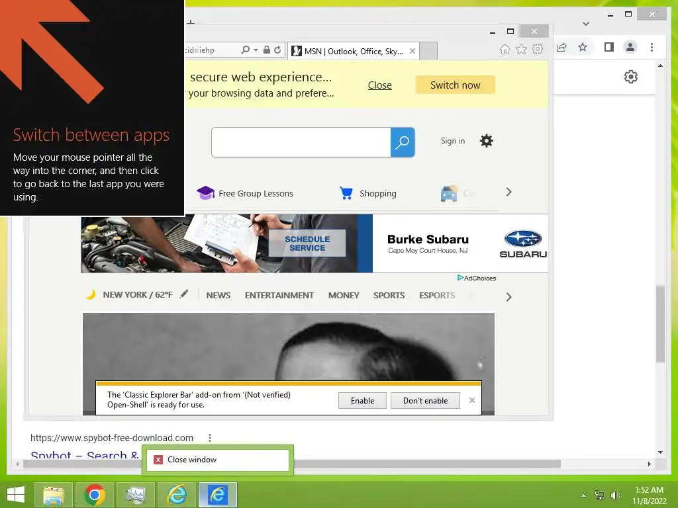Image resolution: width=678 pixels, height=508 pixels.
Task: Click NEW YORK / 62°F weather
Action: [x=138, y=295]
